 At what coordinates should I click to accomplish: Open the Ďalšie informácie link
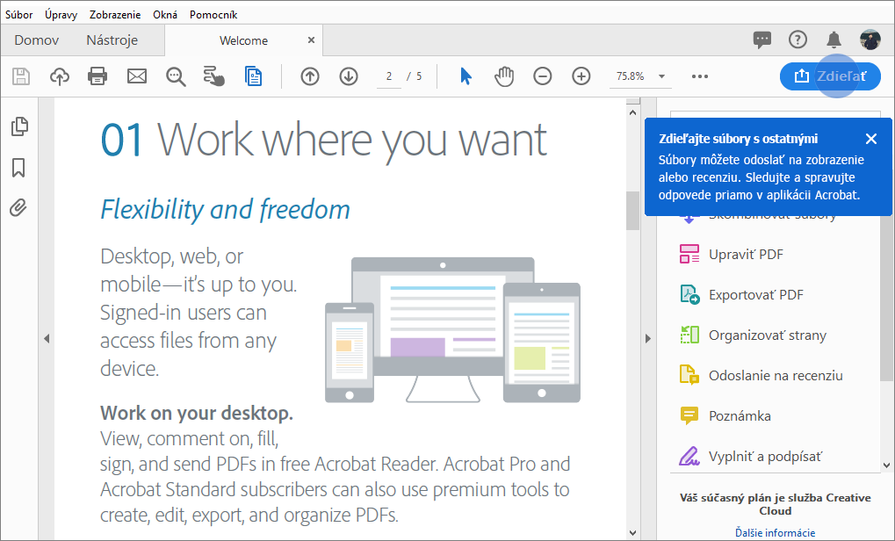[x=774, y=532]
